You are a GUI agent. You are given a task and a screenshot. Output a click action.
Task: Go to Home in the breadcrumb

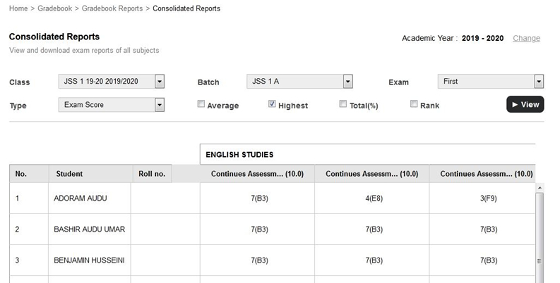18,8
